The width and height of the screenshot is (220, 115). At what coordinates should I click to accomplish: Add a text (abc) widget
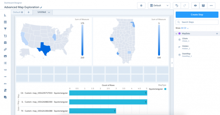click(x=5, y=83)
